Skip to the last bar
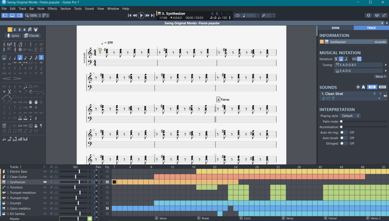 pyautogui.click(x=153, y=15)
